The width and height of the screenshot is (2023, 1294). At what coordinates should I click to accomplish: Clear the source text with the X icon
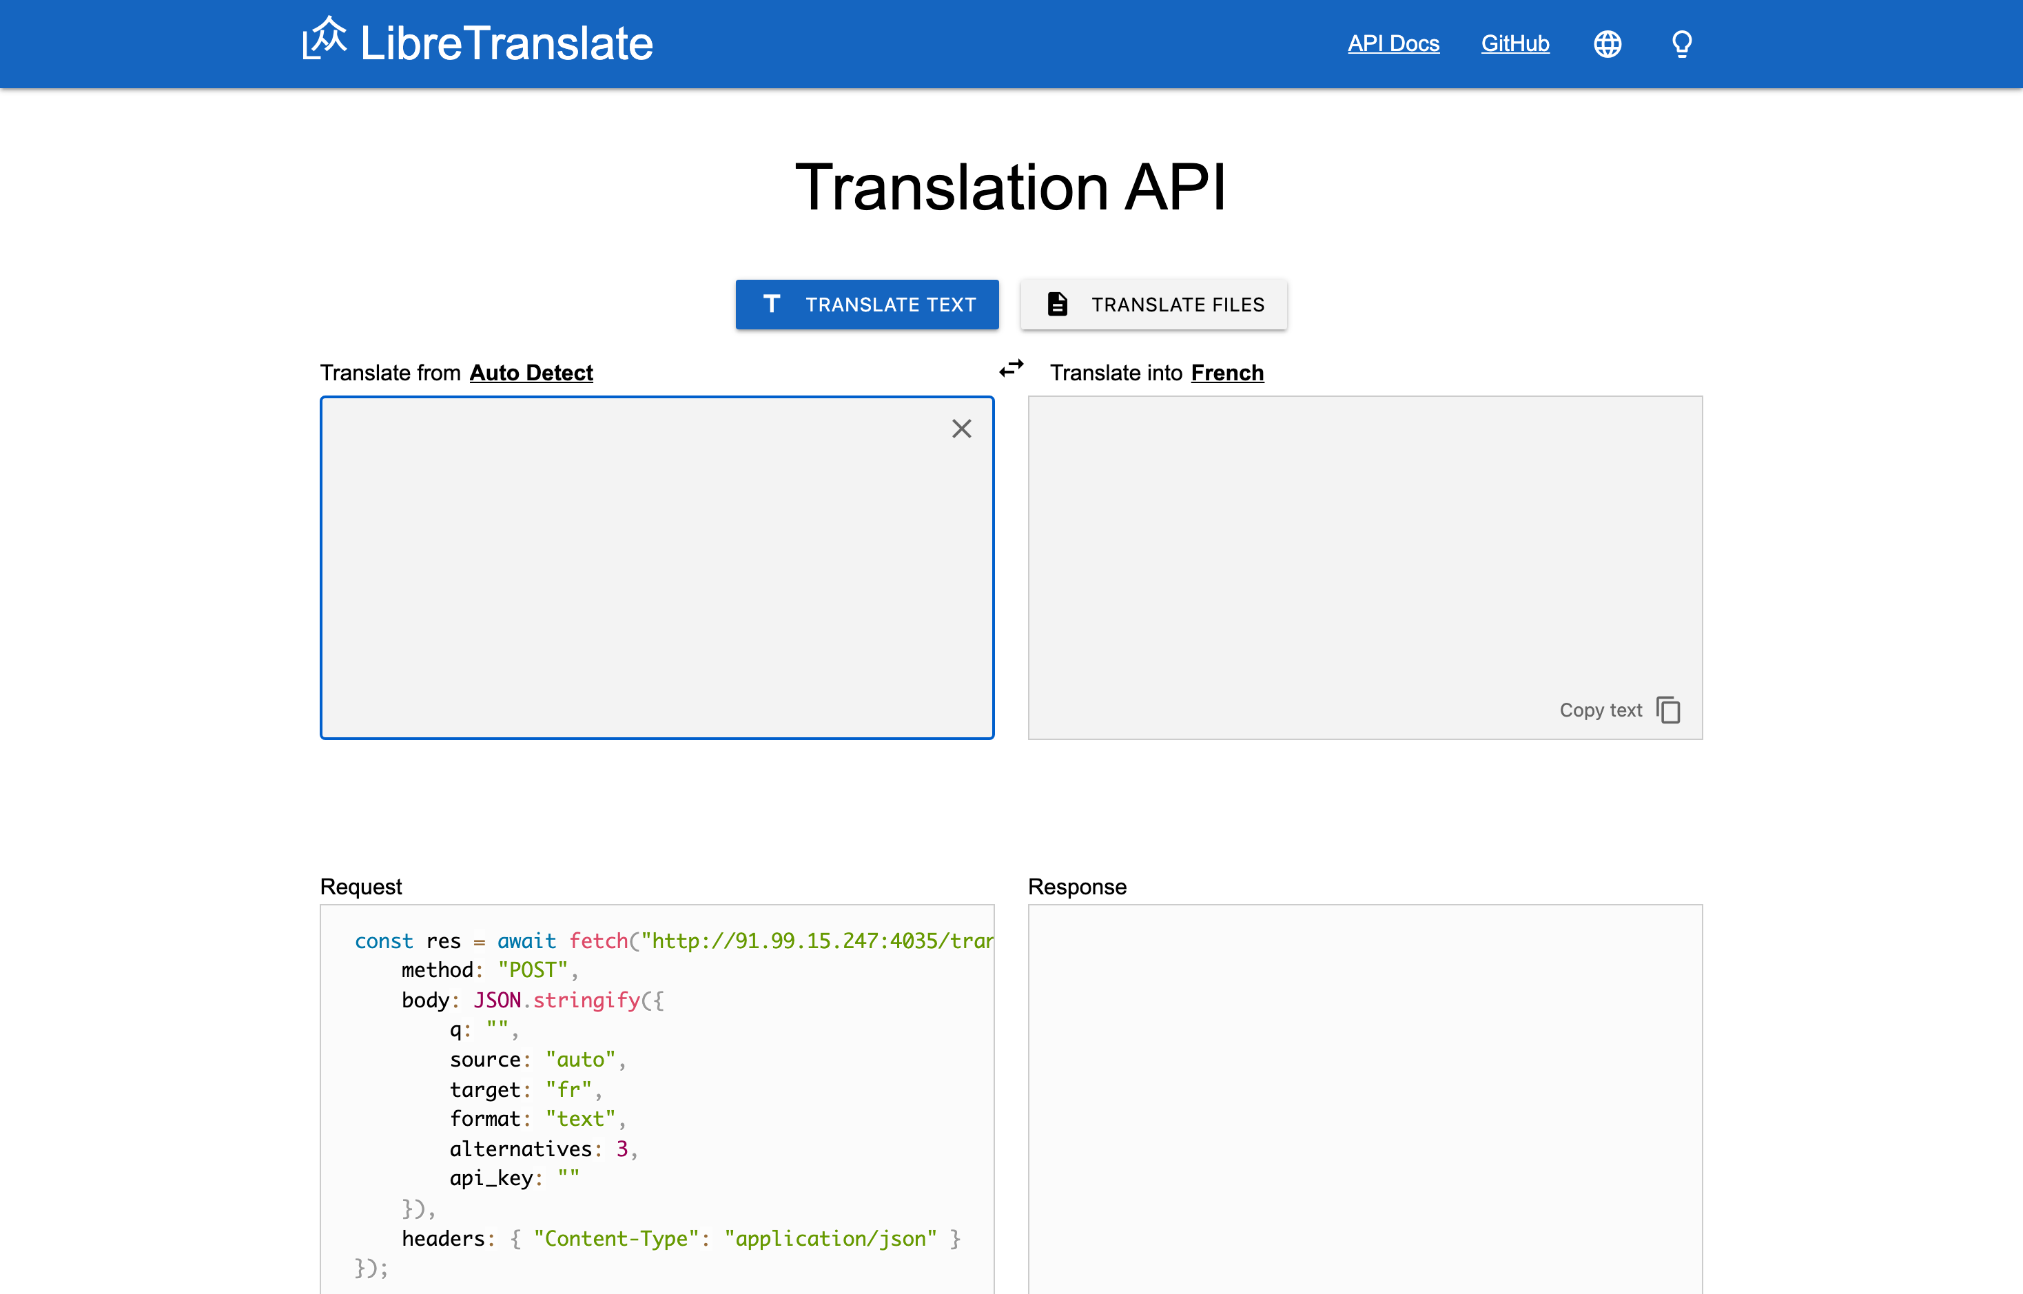point(961,429)
